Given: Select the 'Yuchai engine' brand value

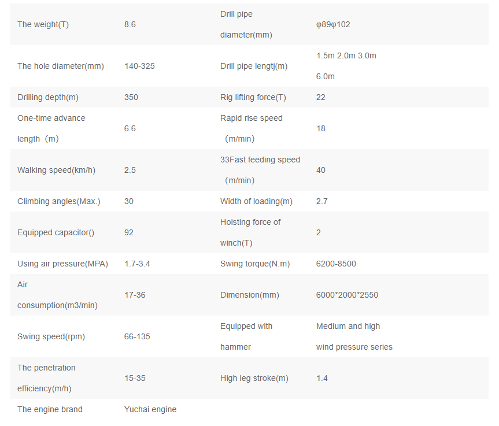Looking at the screenshot, I should pyautogui.click(x=150, y=409).
